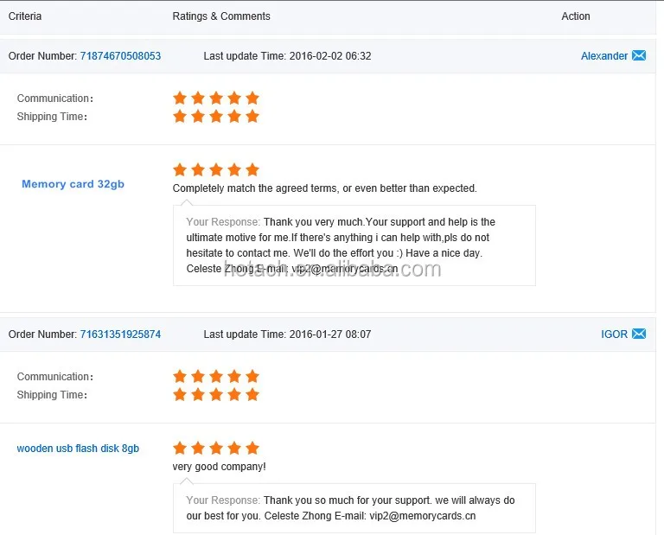This screenshot has height=535, width=664.
Task: Open the Memory card 32gb product
Action: coord(73,184)
